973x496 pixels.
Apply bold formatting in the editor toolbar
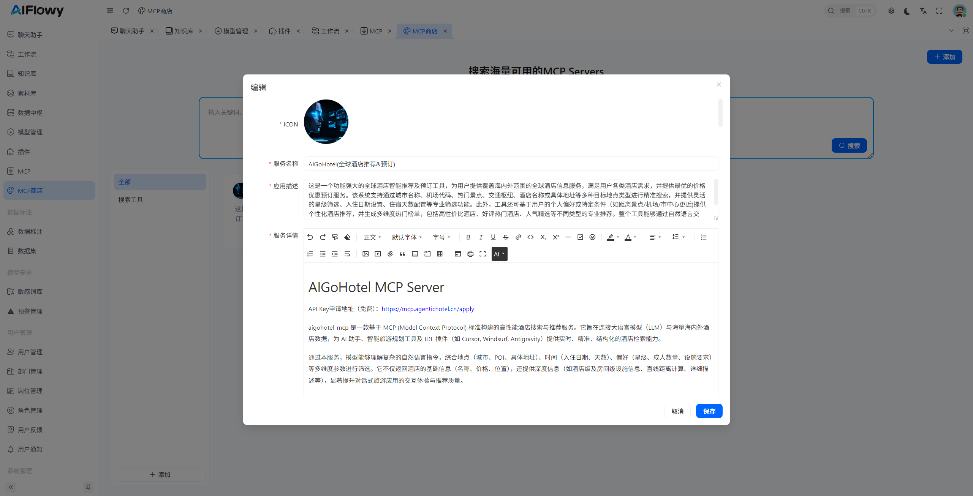[468, 237]
